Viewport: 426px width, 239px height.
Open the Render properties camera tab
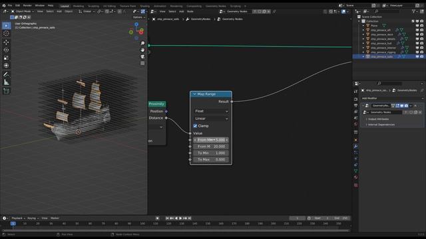[x=356, y=99]
